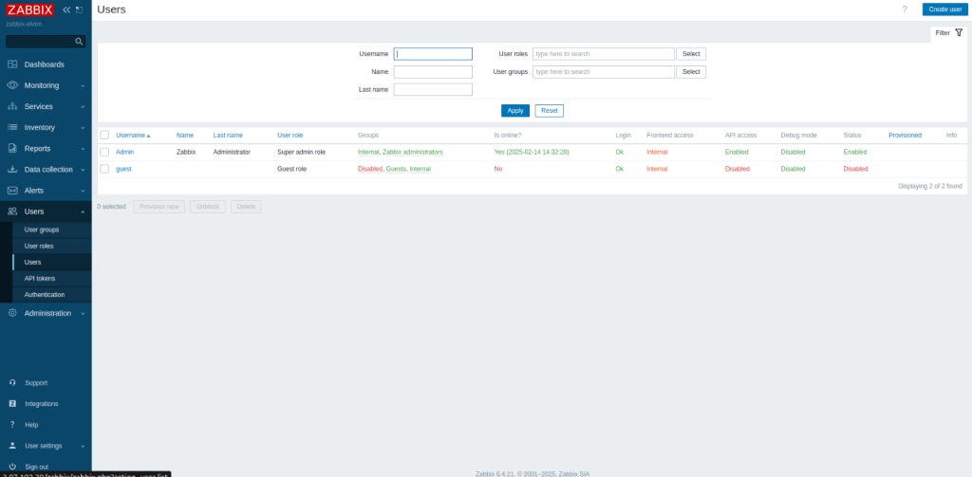Toggle the select-all checkbox in the table header
The image size is (972, 477).
click(x=104, y=136)
